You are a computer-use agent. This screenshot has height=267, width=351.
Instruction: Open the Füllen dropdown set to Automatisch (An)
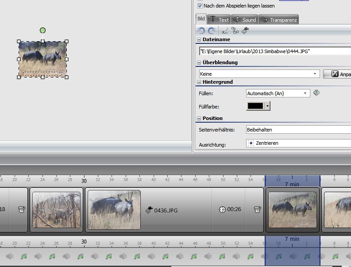(278, 93)
